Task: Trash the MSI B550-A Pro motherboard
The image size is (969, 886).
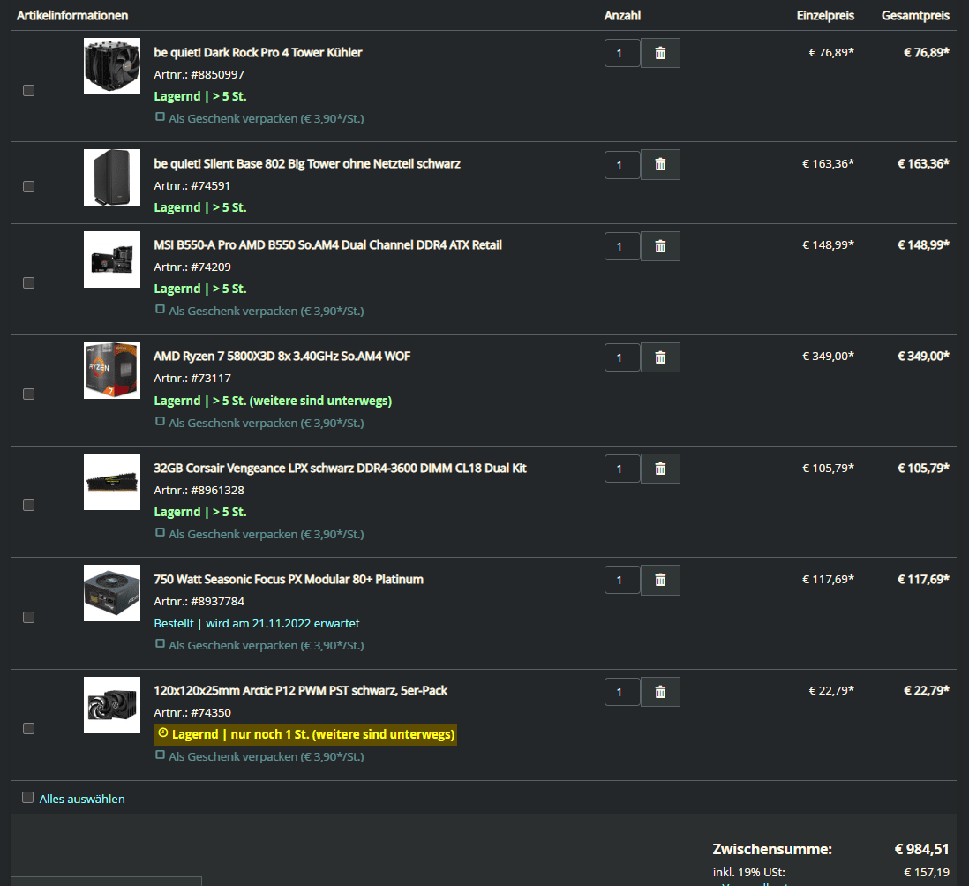Action: tap(660, 246)
